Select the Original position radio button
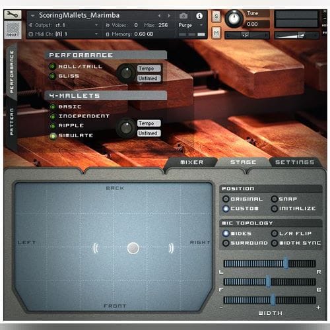This screenshot has width=330, height=330. click(x=226, y=199)
